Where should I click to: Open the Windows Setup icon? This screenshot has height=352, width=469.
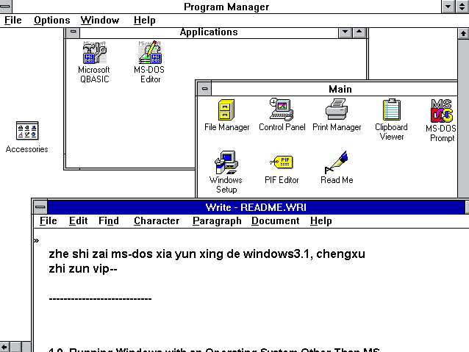(226, 163)
